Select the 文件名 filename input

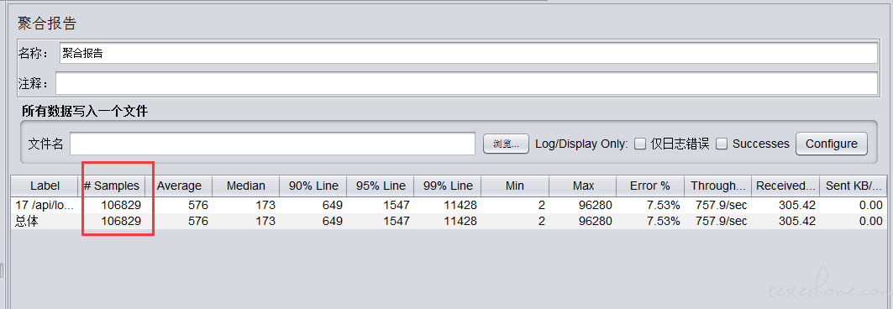pyautogui.click(x=272, y=144)
